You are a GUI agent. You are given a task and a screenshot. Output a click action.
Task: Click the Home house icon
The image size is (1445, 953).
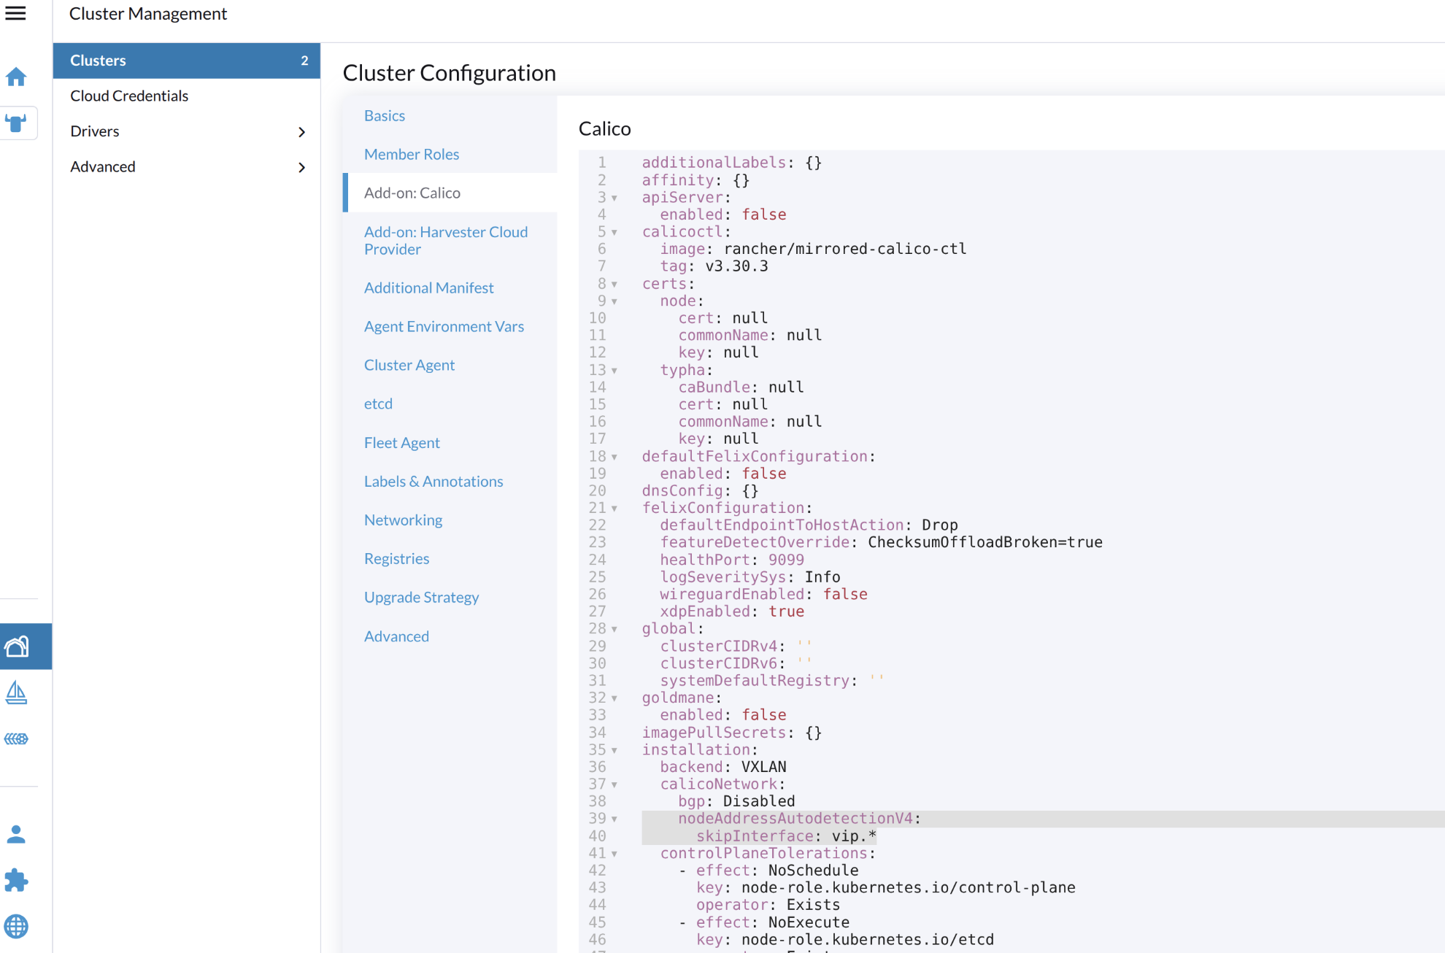coord(16,77)
